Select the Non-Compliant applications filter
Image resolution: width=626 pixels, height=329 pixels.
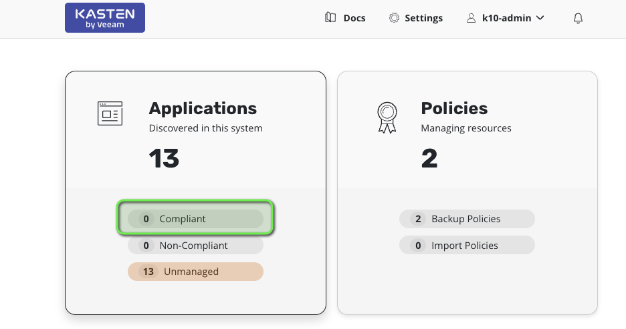click(195, 246)
